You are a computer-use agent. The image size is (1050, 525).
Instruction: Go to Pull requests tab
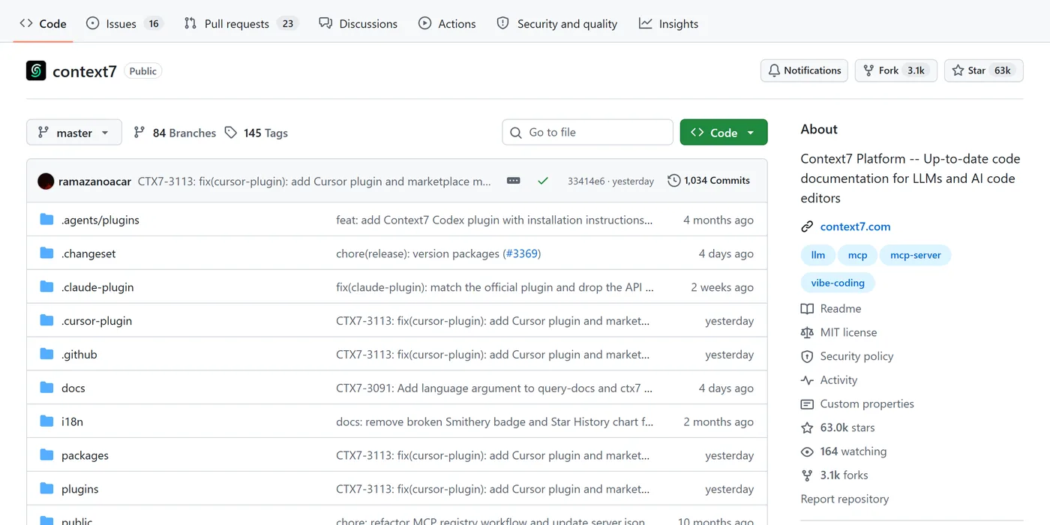click(241, 23)
